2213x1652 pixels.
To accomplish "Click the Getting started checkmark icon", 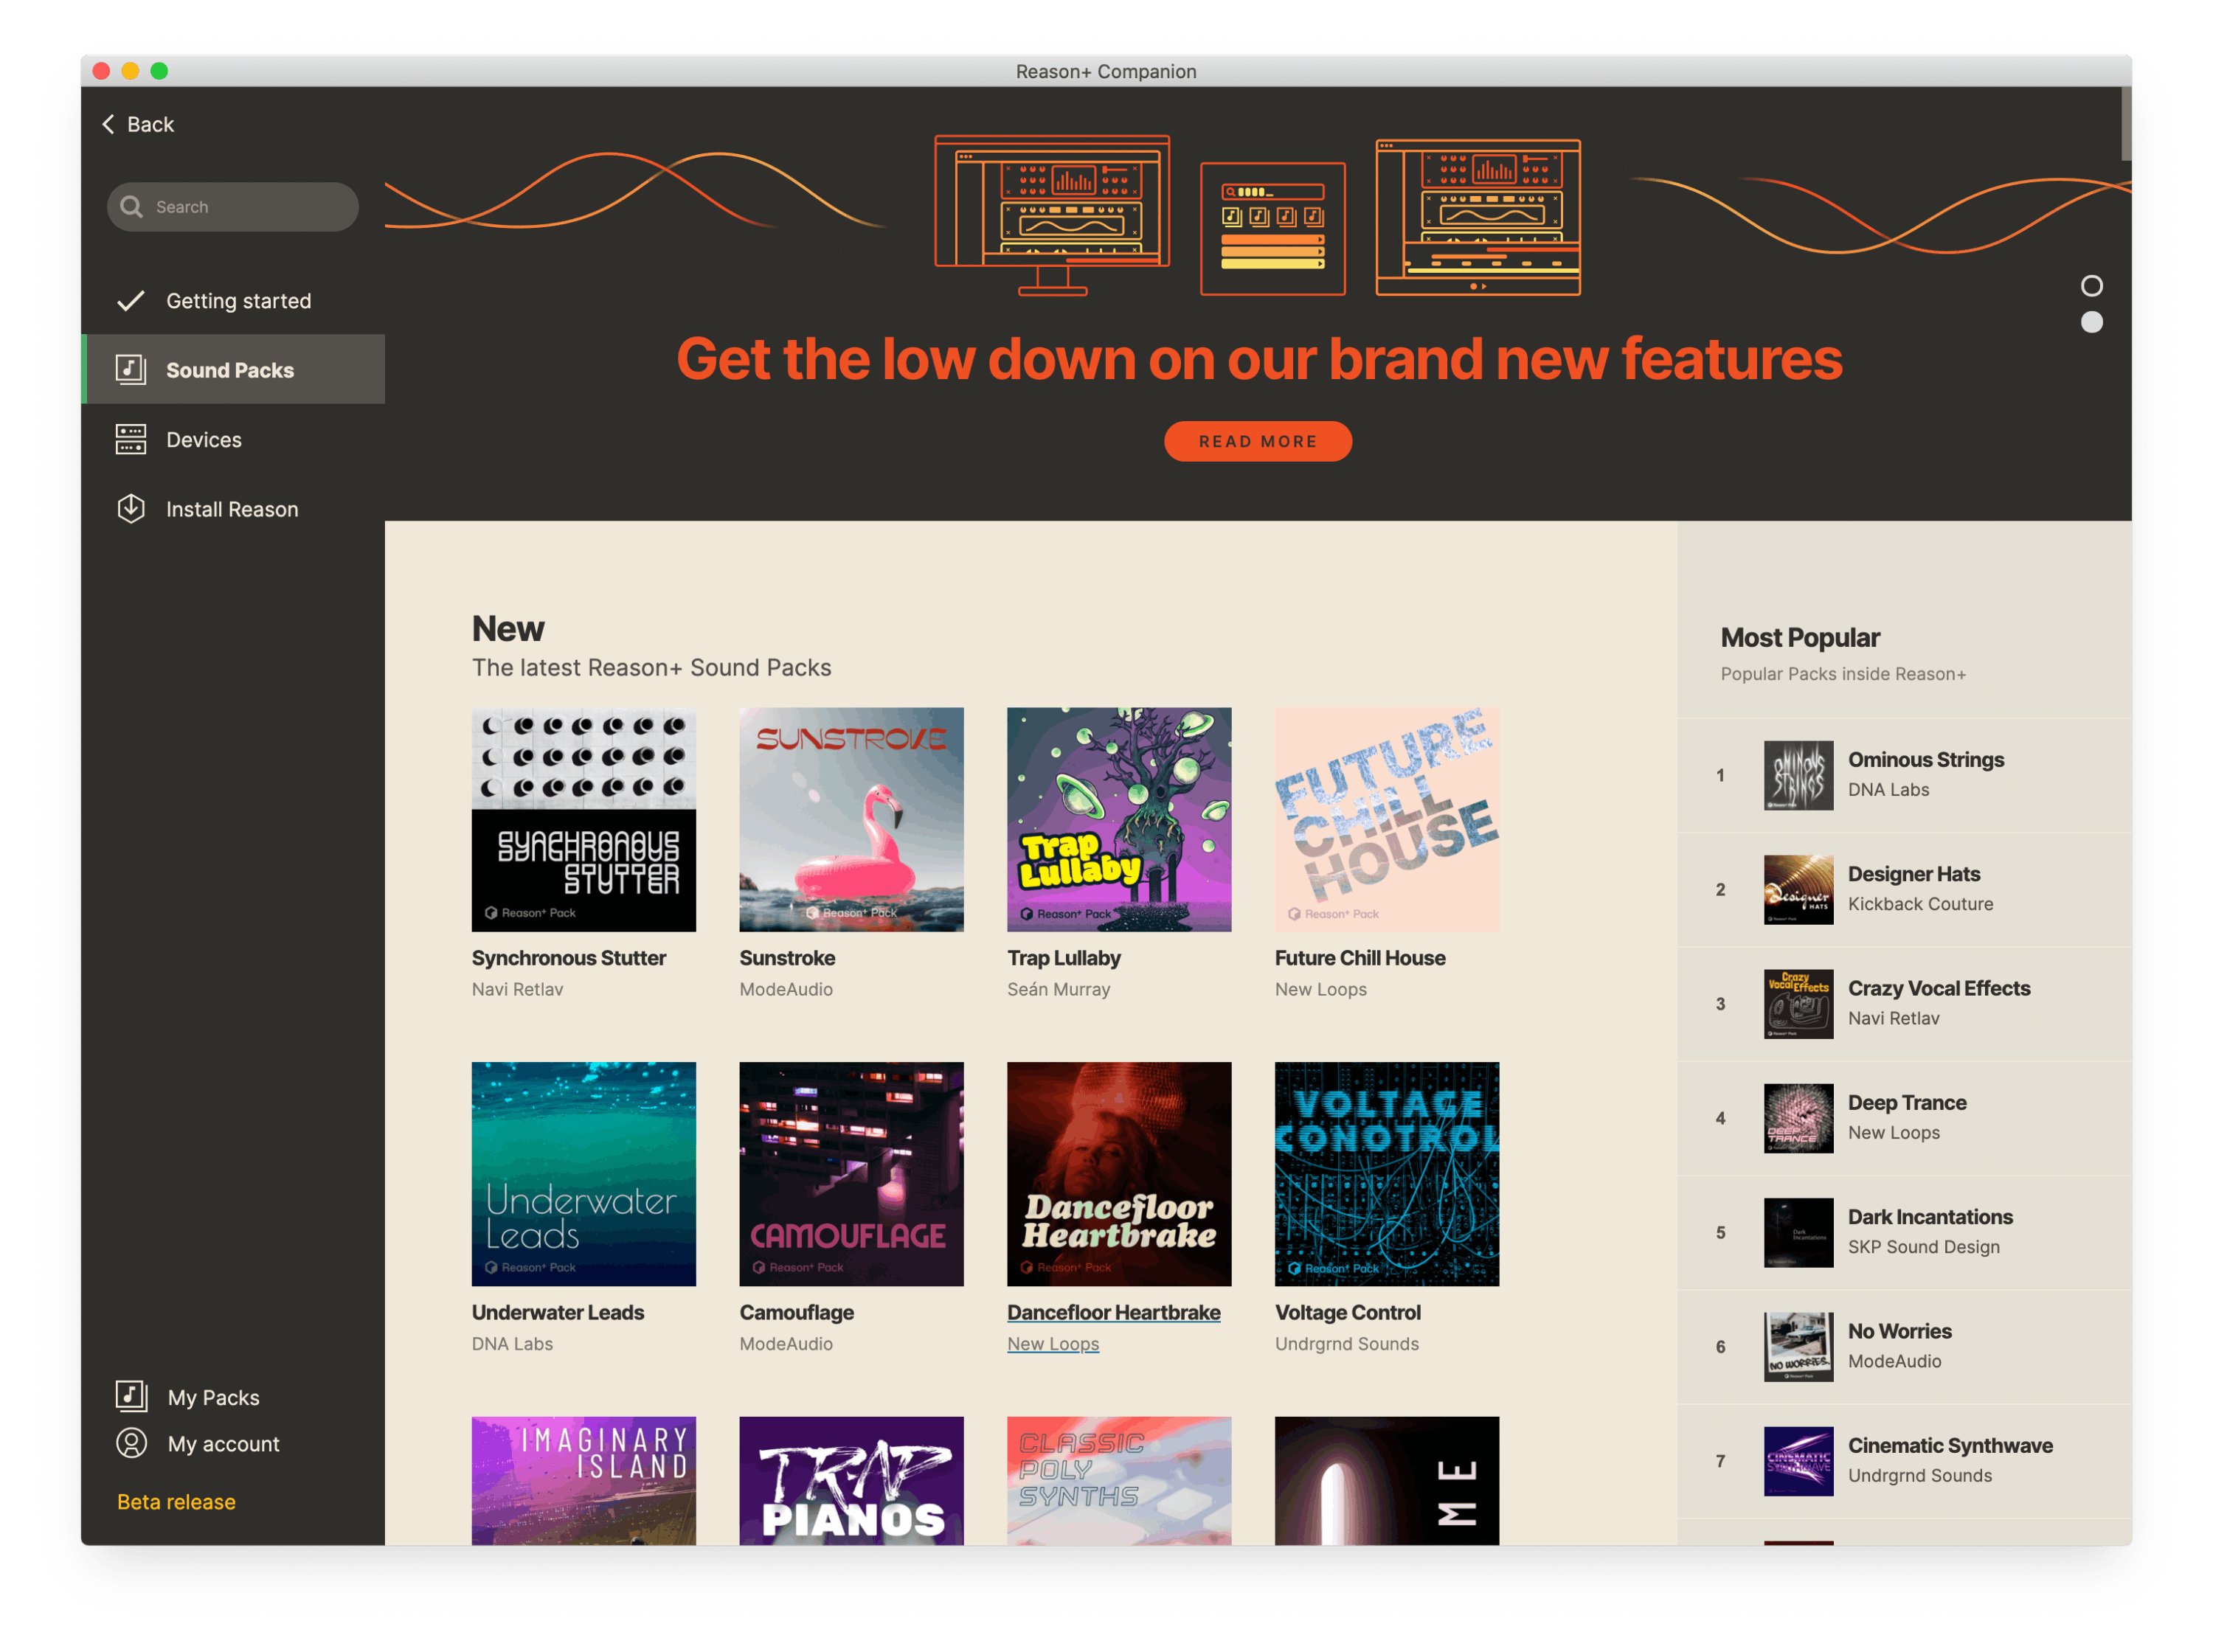I will point(131,301).
